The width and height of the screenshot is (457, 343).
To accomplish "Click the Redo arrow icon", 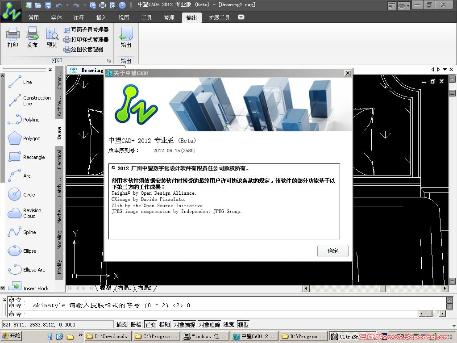I will click(x=76, y=5).
